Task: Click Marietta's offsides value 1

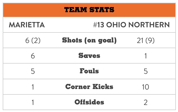Action: (x=33, y=102)
